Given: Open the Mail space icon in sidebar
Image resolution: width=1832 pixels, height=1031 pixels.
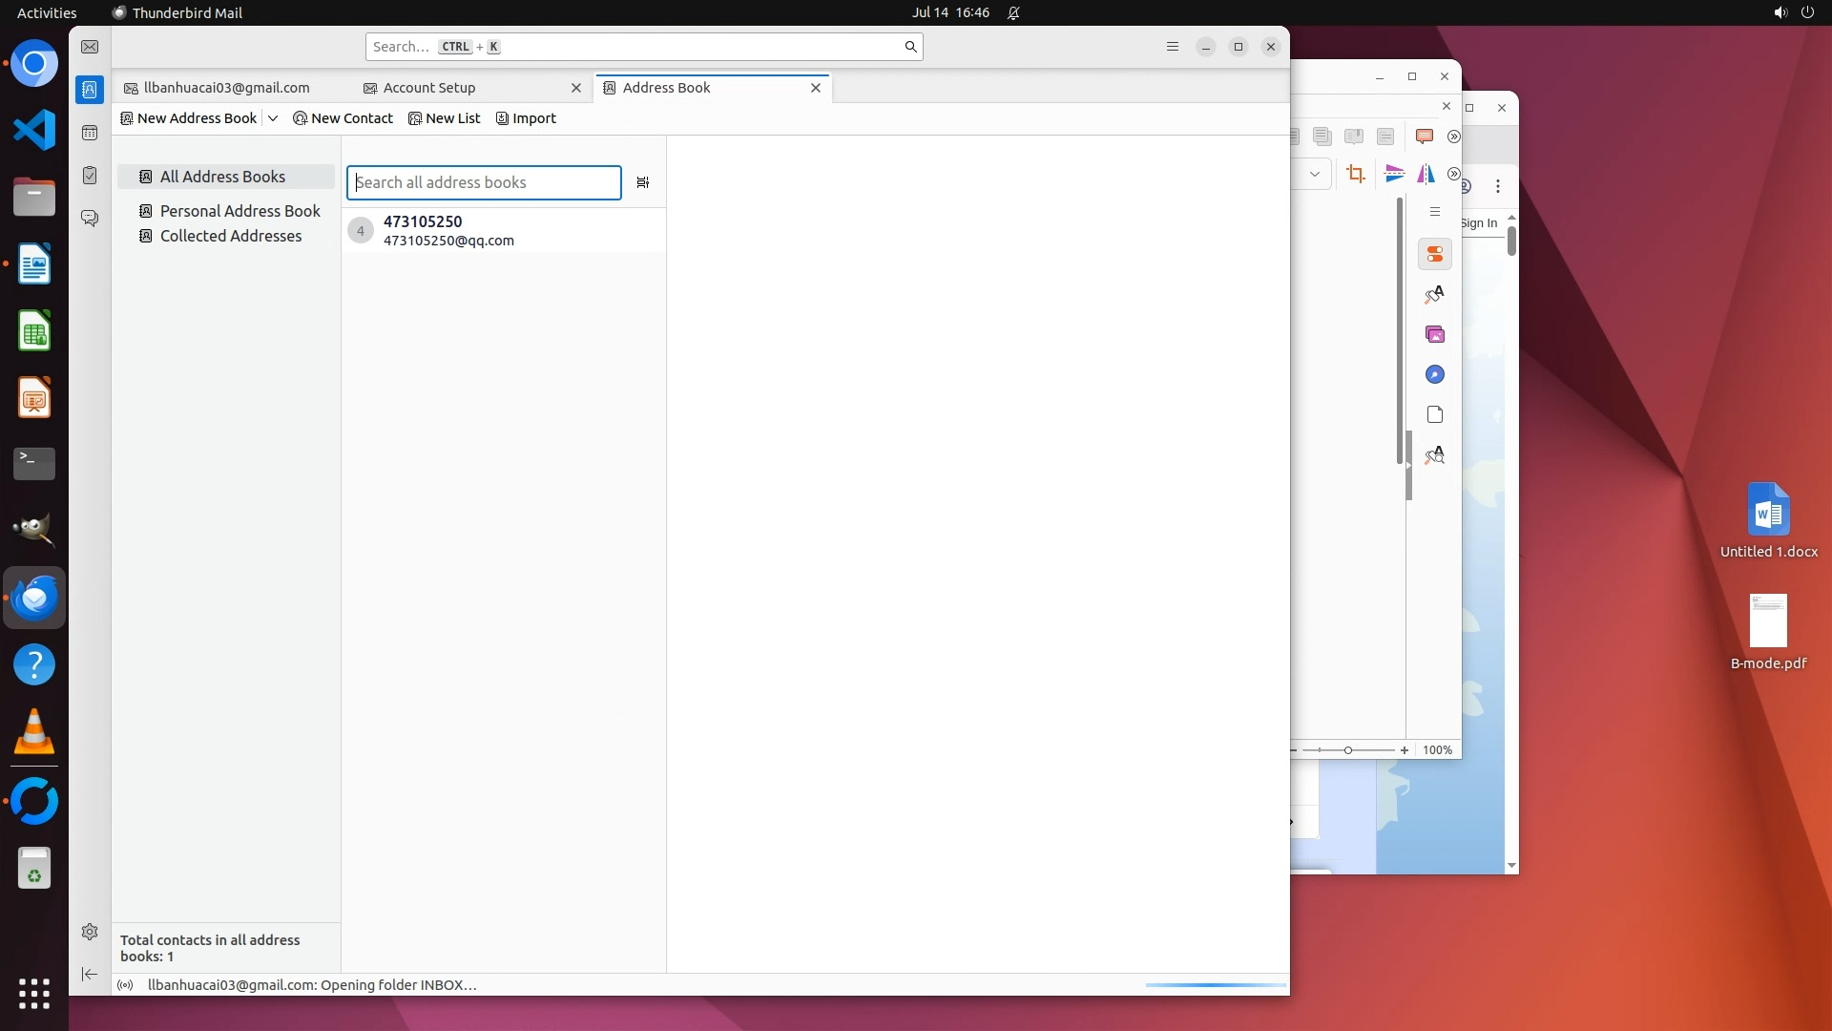Looking at the screenshot, I should 90,47.
